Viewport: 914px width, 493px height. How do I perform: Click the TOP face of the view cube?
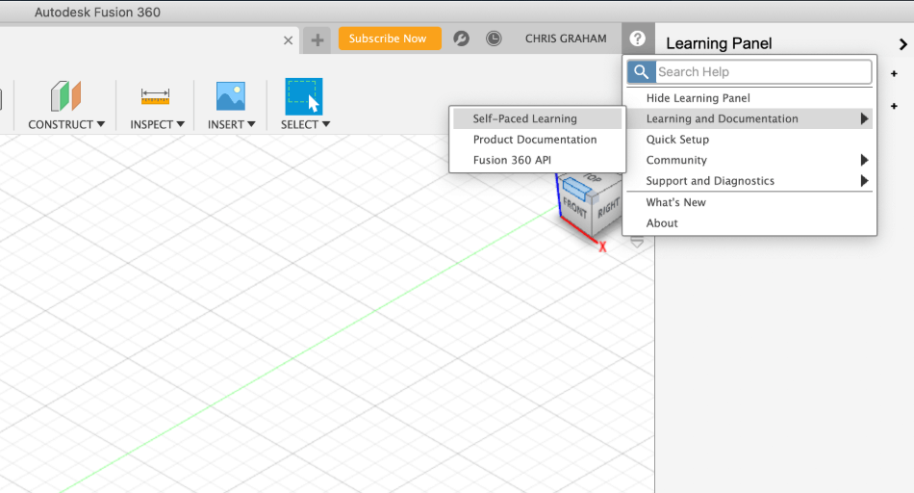pyautogui.click(x=592, y=178)
